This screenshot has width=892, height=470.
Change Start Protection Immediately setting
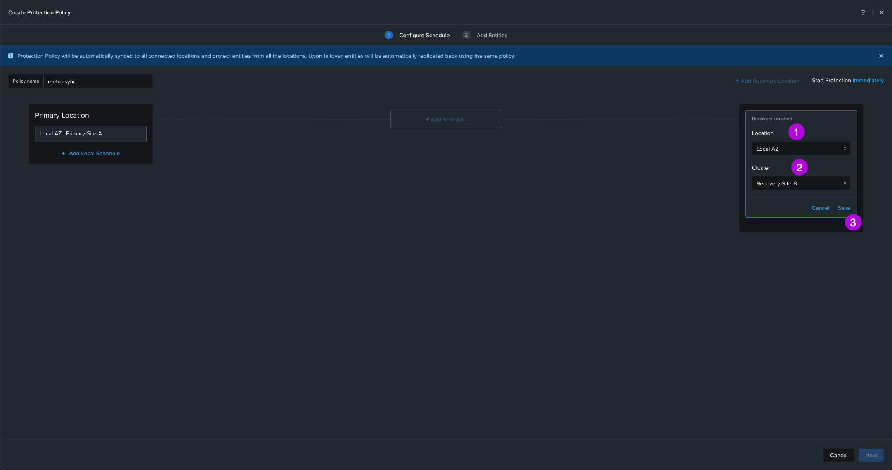[x=868, y=80]
